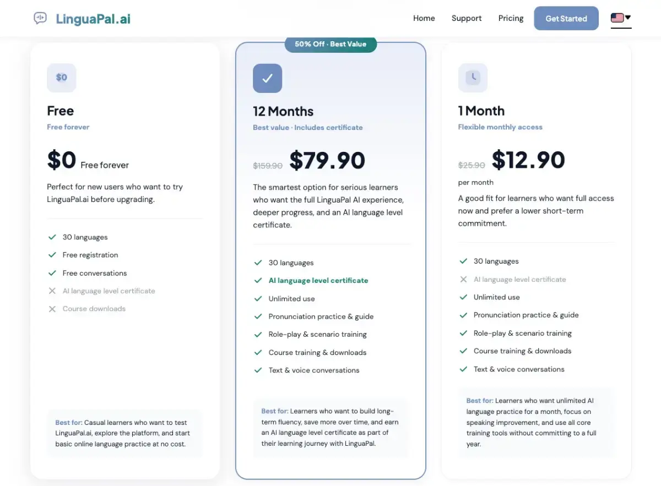
Task: Click the check beside Unlimited use in 12 Months plan
Action: point(258,298)
